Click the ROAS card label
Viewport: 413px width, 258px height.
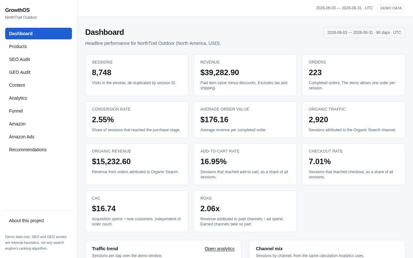(x=206, y=198)
